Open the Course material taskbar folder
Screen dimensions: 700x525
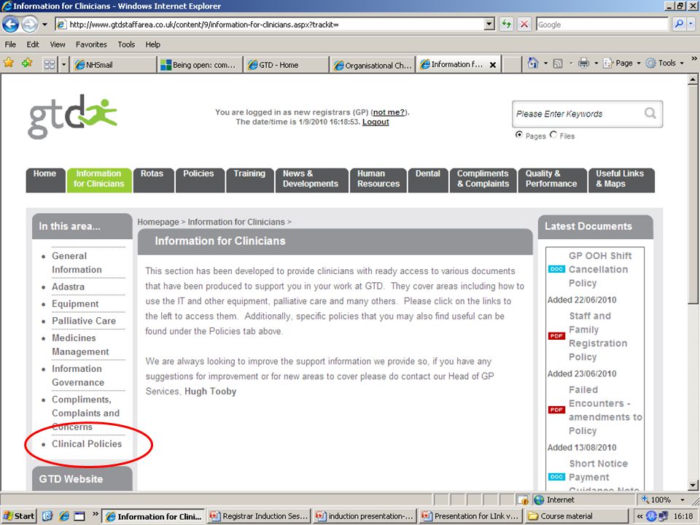point(577,516)
